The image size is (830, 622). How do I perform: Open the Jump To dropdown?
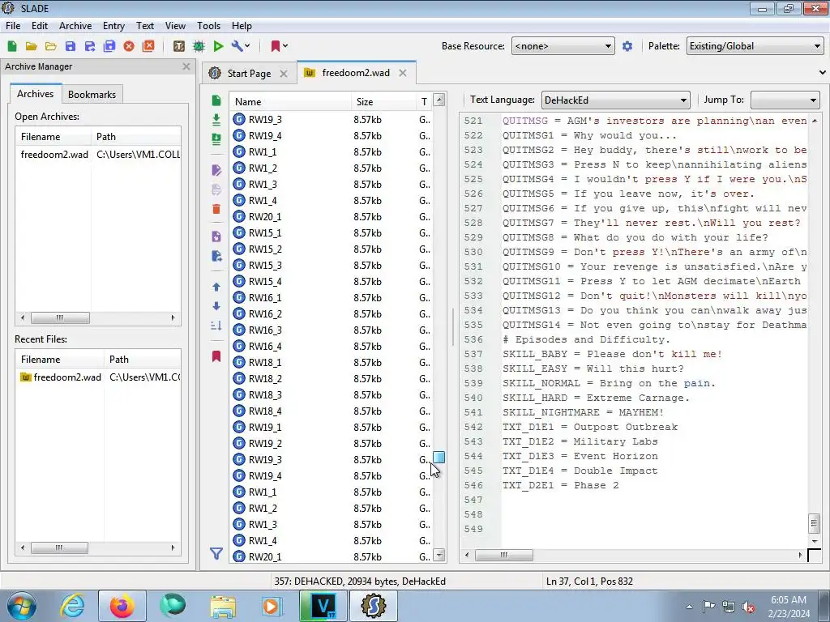point(785,100)
